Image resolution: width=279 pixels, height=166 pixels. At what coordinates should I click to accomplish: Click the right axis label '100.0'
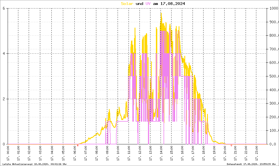274,131
